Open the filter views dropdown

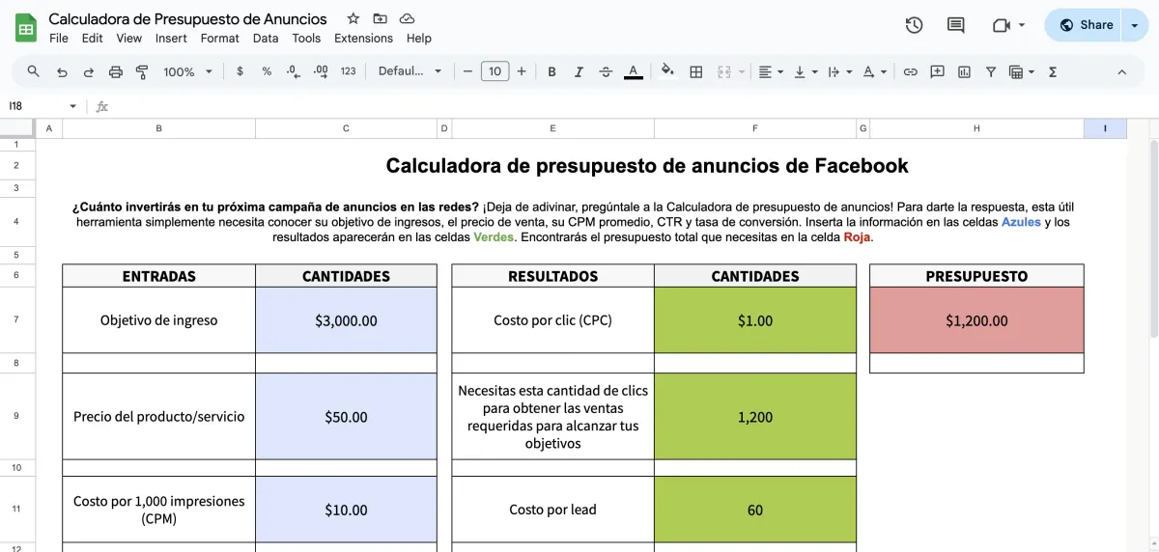[x=1021, y=71]
